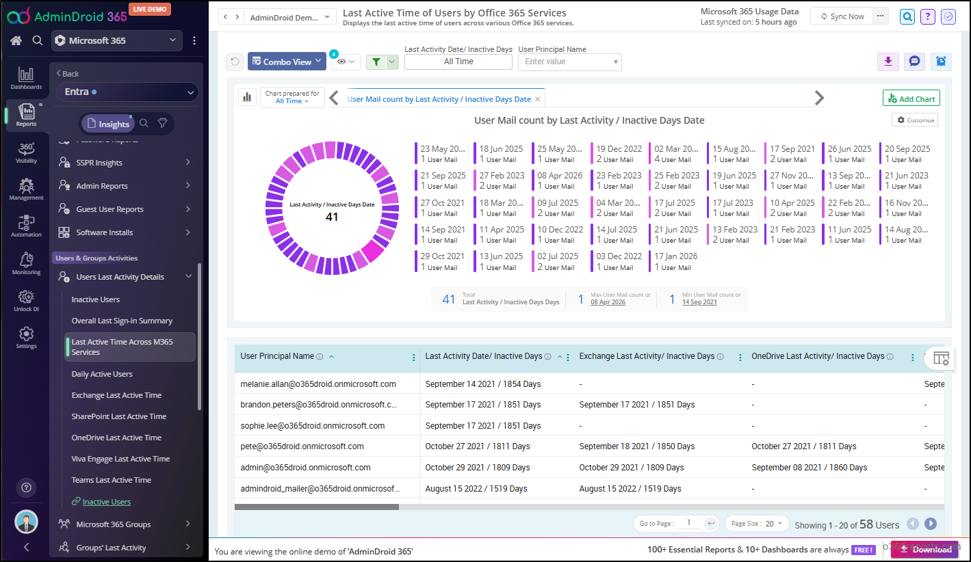Click the User Principal Name filter field
The height and width of the screenshot is (562, 971).
(569, 62)
